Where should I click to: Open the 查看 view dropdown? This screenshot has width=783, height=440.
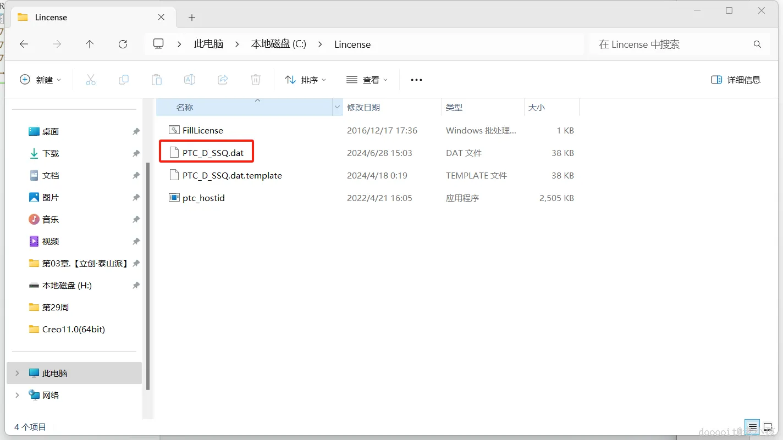click(x=367, y=80)
